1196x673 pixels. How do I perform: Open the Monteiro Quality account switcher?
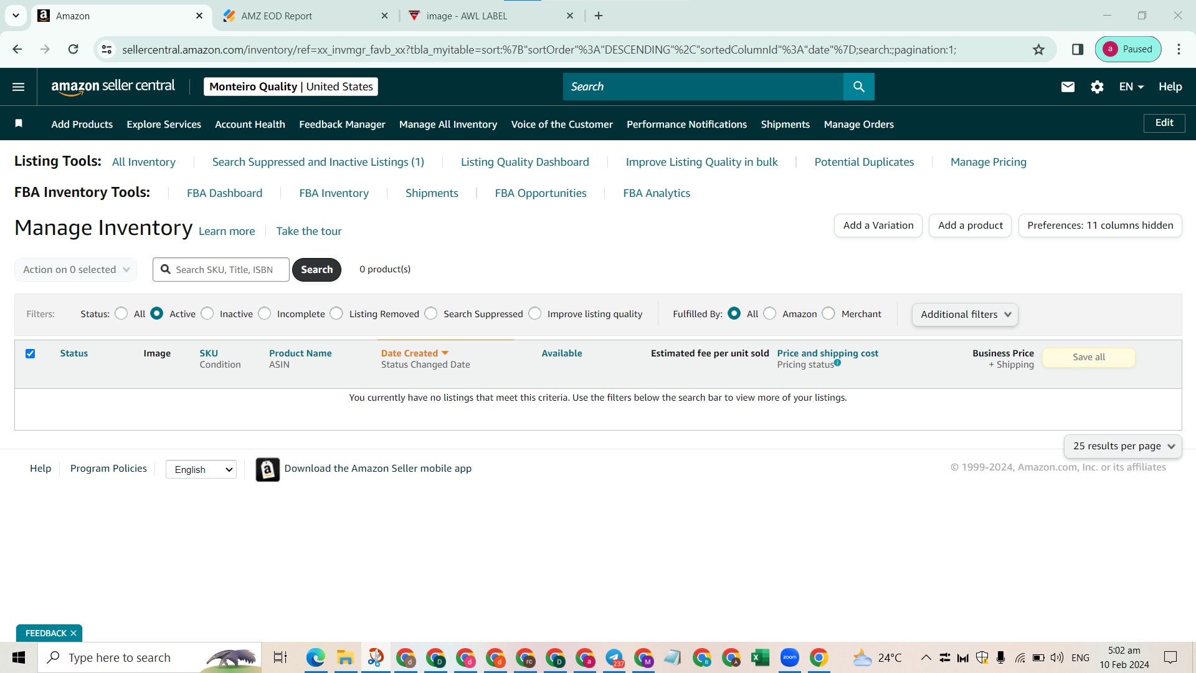(291, 87)
